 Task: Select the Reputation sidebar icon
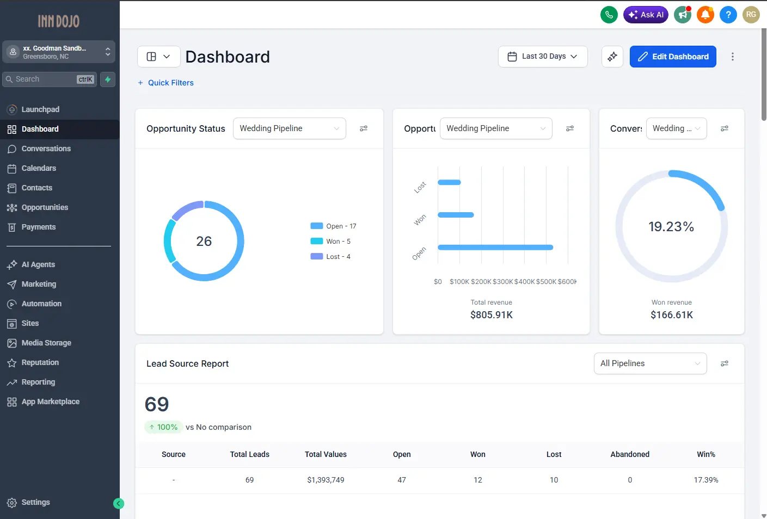point(12,362)
